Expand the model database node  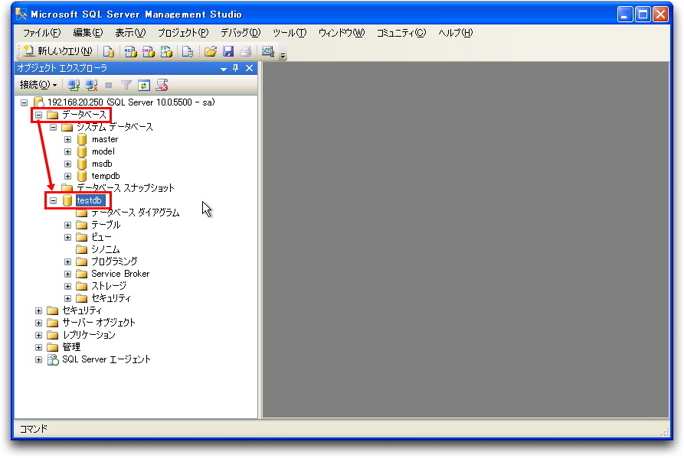[x=67, y=152]
